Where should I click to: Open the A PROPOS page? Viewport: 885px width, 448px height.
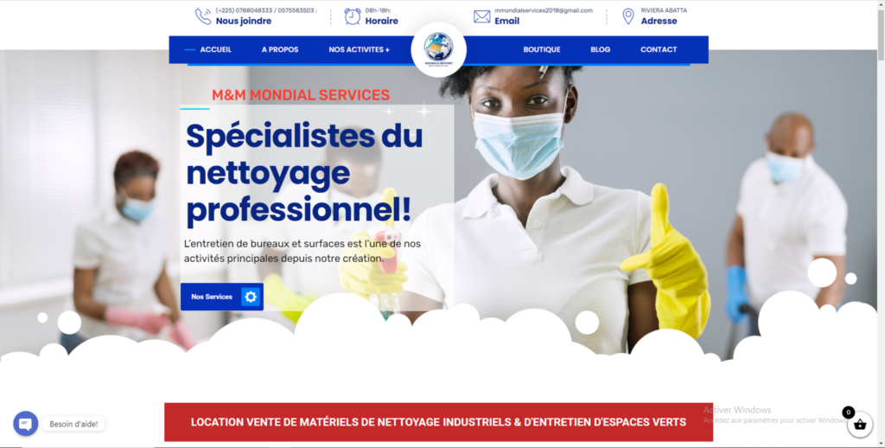(280, 49)
